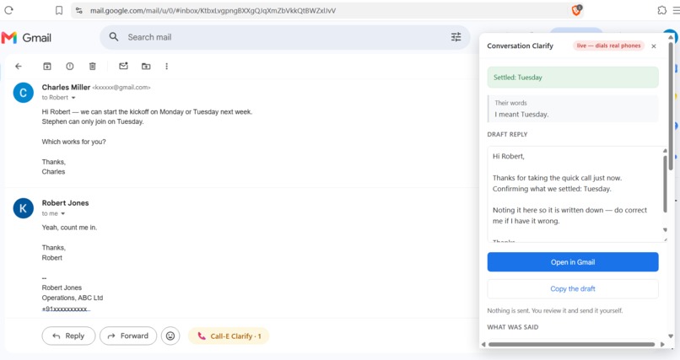
Task: Click the Search mail field
Action: (x=284, y=37)
